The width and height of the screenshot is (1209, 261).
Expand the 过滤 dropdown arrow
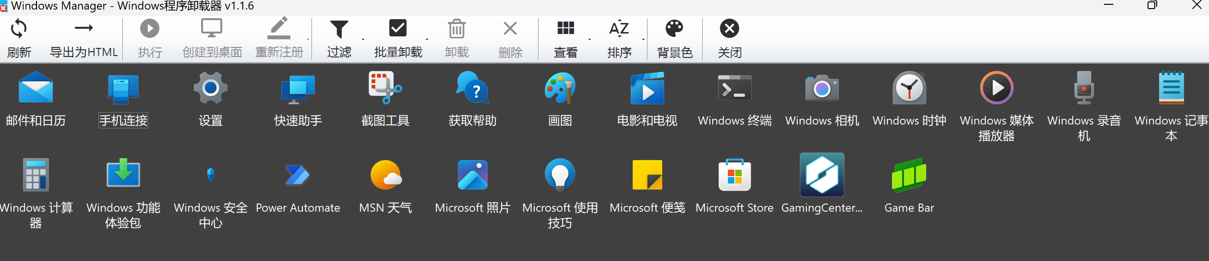[363, 39]
